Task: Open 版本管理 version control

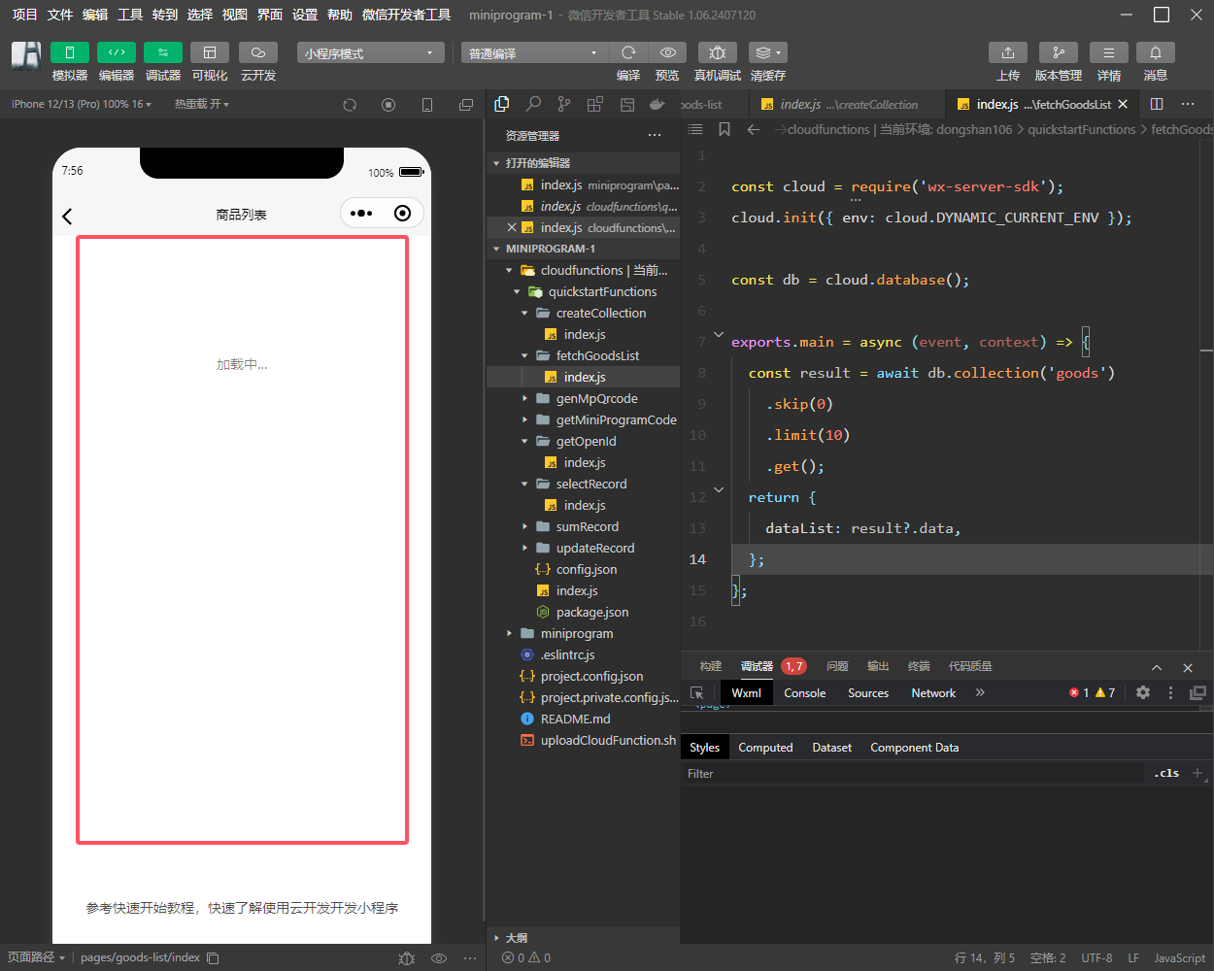Action: click(1059, 52)
